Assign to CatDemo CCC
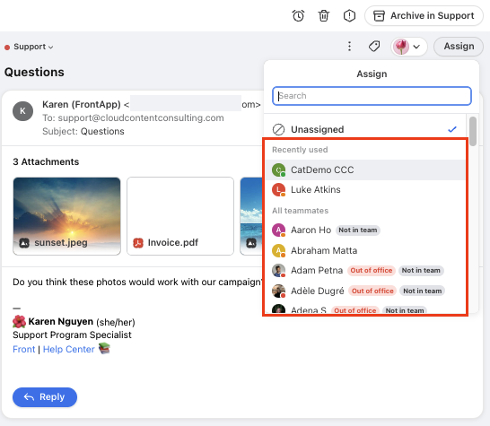The image size is (490, 426). click(364, 170)
